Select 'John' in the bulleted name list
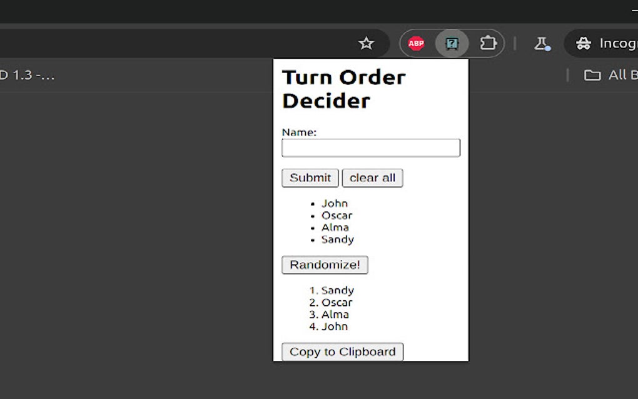 point(335,203)
